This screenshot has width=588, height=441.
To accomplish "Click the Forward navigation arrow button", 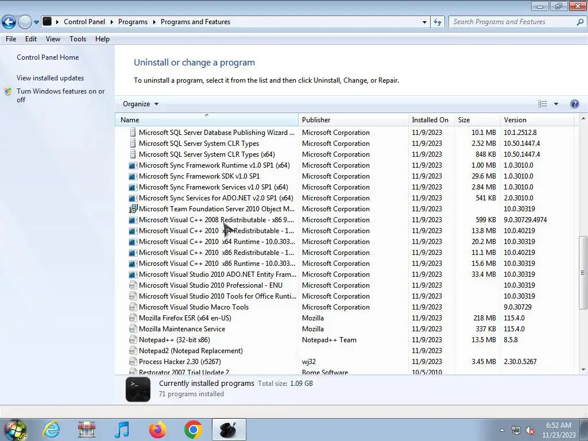I will point(25,22).
